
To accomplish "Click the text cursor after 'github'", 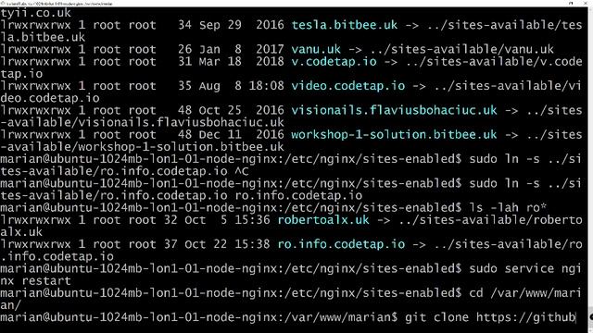I will click(576, 317).
